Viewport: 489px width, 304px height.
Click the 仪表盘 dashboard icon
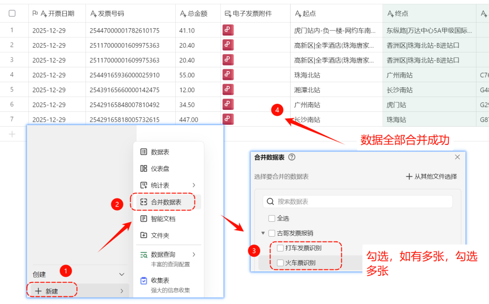143,169
